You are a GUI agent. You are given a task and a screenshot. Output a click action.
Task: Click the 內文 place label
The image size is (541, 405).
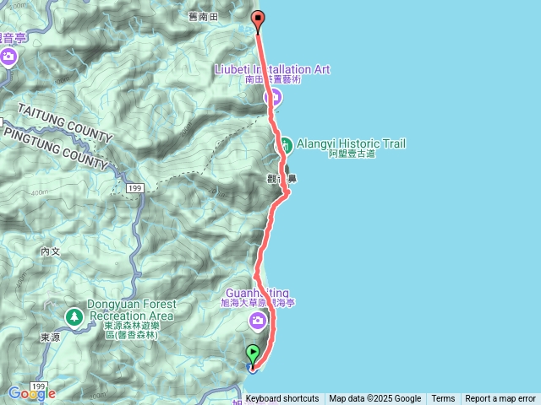coord(51,251)
